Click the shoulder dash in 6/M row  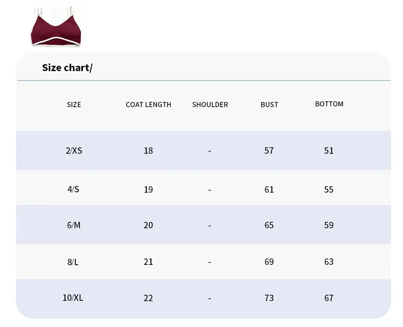click(210, 226)
